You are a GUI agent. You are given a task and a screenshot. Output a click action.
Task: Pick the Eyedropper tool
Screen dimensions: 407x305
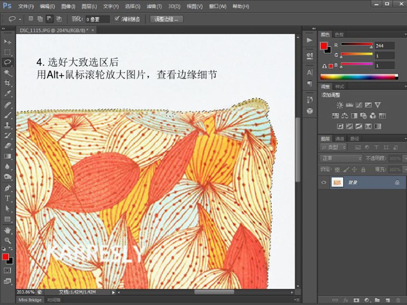click(x=8, y=94)
